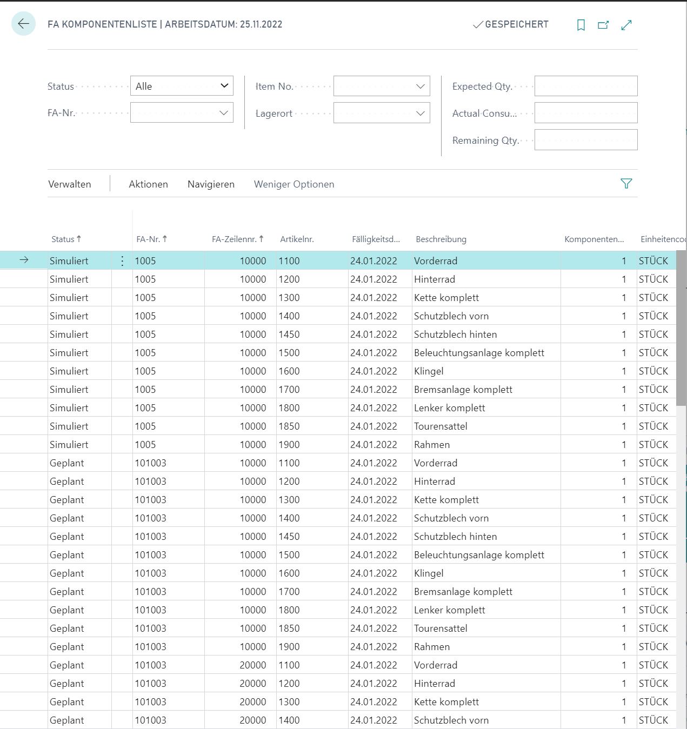This screenshot has height=729, width=687.
Task: Open the Aktionen menu
Action: (x=148, y=184)
